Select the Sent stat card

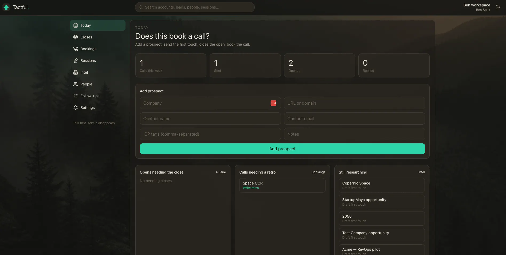pyautogui.click(x=245, y=65)
